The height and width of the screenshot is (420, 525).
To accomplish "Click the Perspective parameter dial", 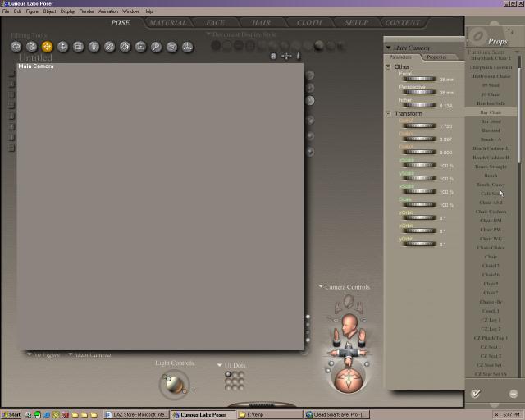I will pyautogui.click(x=419, y=92).
